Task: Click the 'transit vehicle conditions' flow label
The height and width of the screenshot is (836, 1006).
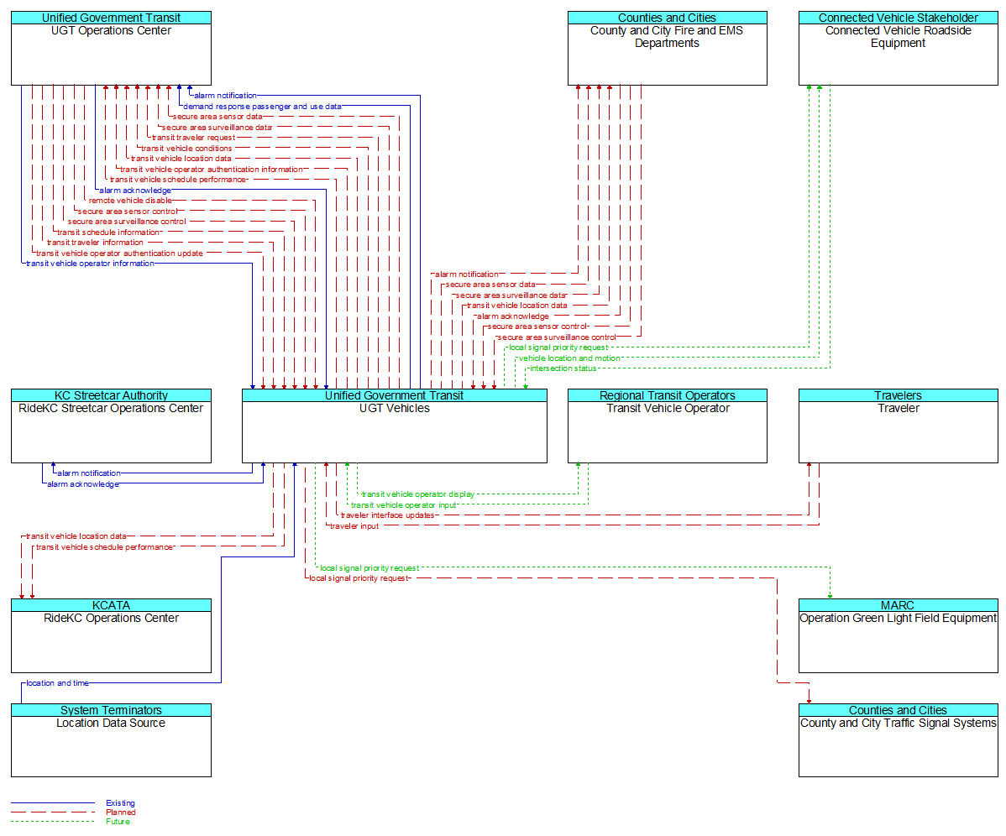Action: pyautogui.click(x=186, y=148)
